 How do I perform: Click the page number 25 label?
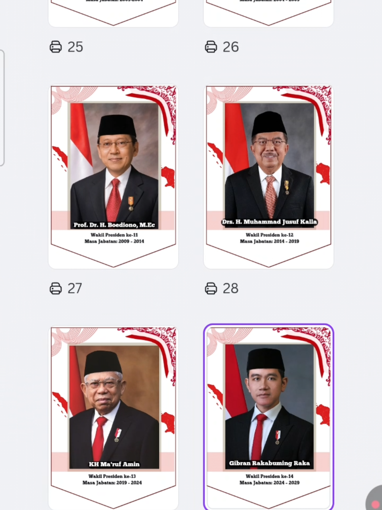[x=75, y=47]
